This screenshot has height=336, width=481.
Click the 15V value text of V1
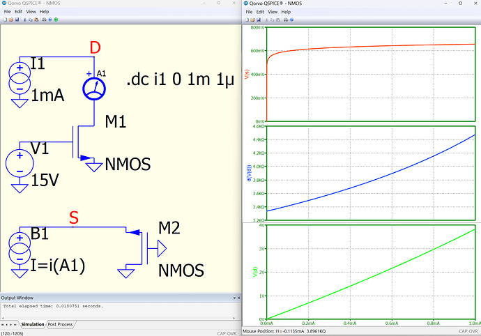click(x=45, y=180)
